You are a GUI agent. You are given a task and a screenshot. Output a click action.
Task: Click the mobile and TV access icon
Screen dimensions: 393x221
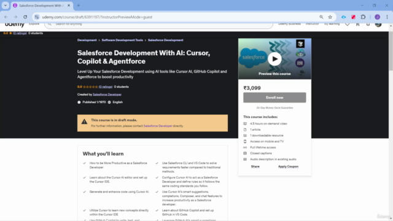point(245,141)
